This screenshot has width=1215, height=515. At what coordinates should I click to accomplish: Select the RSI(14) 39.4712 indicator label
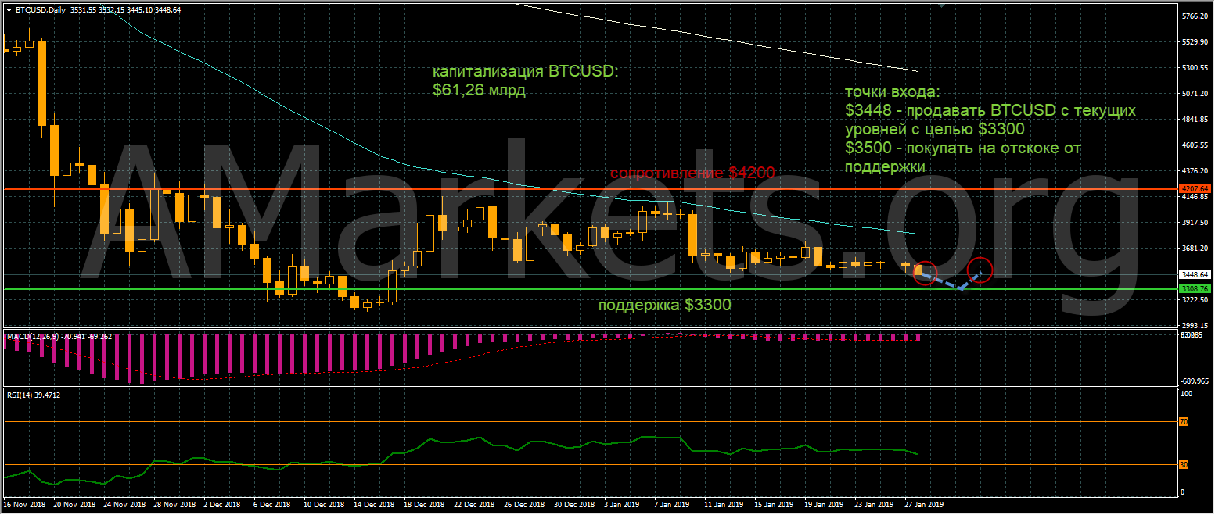click(34, 395)
